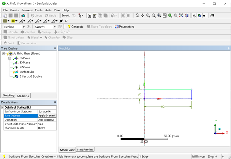
Task: Open the XYPlane plane dropdown
Action: pos(24,27)
